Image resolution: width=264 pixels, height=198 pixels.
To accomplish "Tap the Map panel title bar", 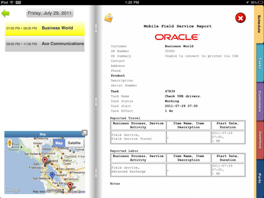I will [x=43, y=134].
